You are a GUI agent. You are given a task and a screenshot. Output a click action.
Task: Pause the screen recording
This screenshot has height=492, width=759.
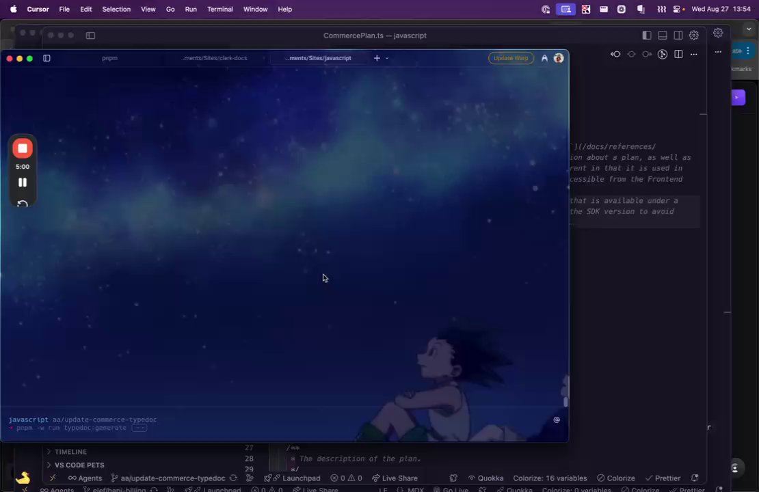tap(23, 182)
